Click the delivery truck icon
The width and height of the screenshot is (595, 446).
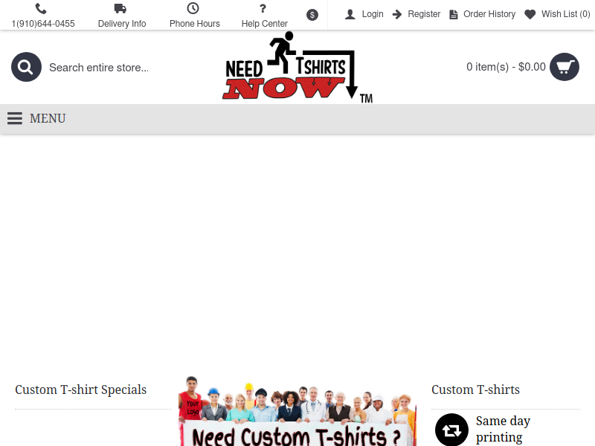[120, 8]
